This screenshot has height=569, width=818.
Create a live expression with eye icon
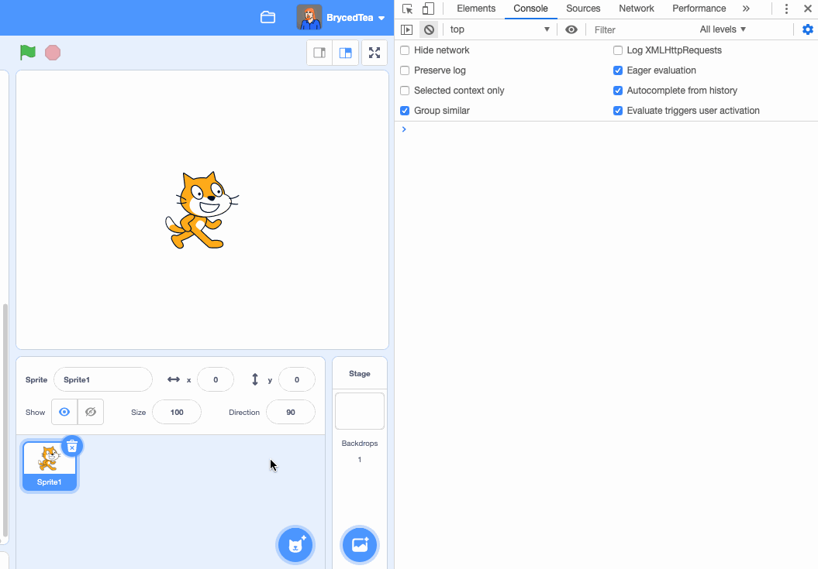click(x=571, y=29)
